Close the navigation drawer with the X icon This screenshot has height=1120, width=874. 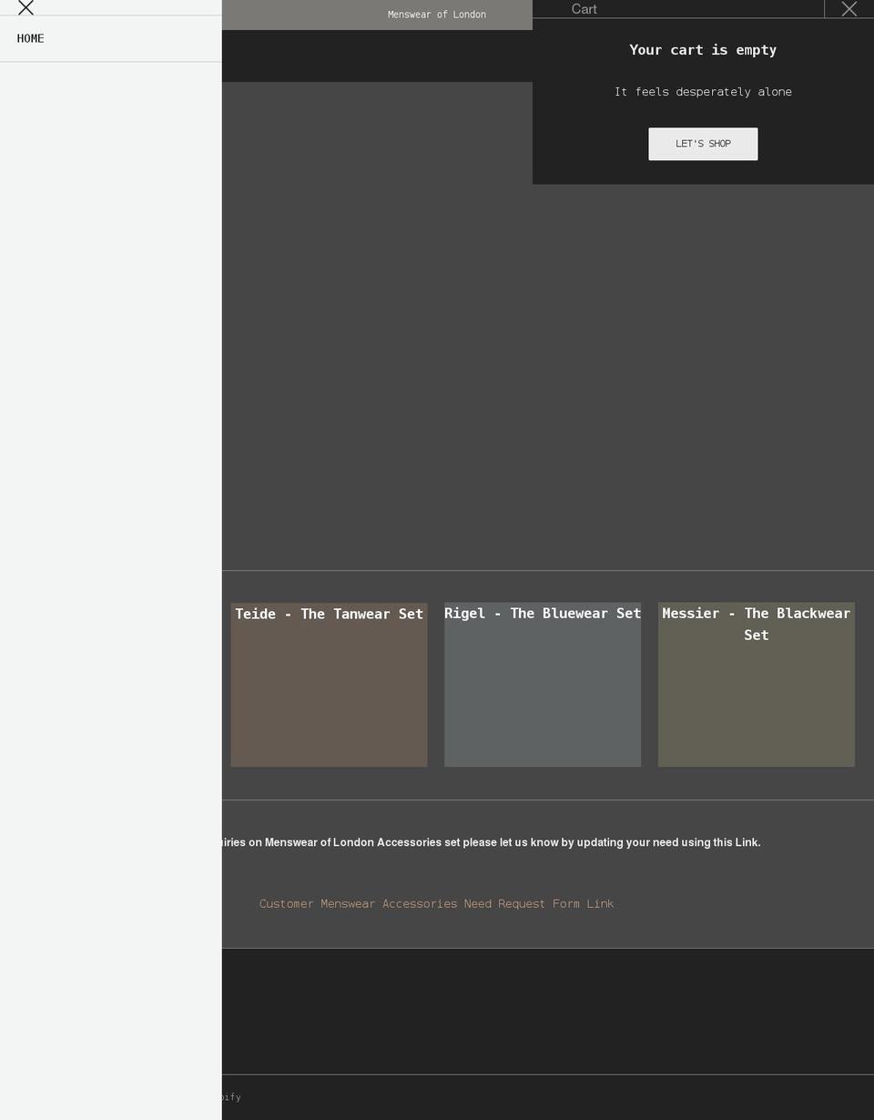tap(25, 8)
